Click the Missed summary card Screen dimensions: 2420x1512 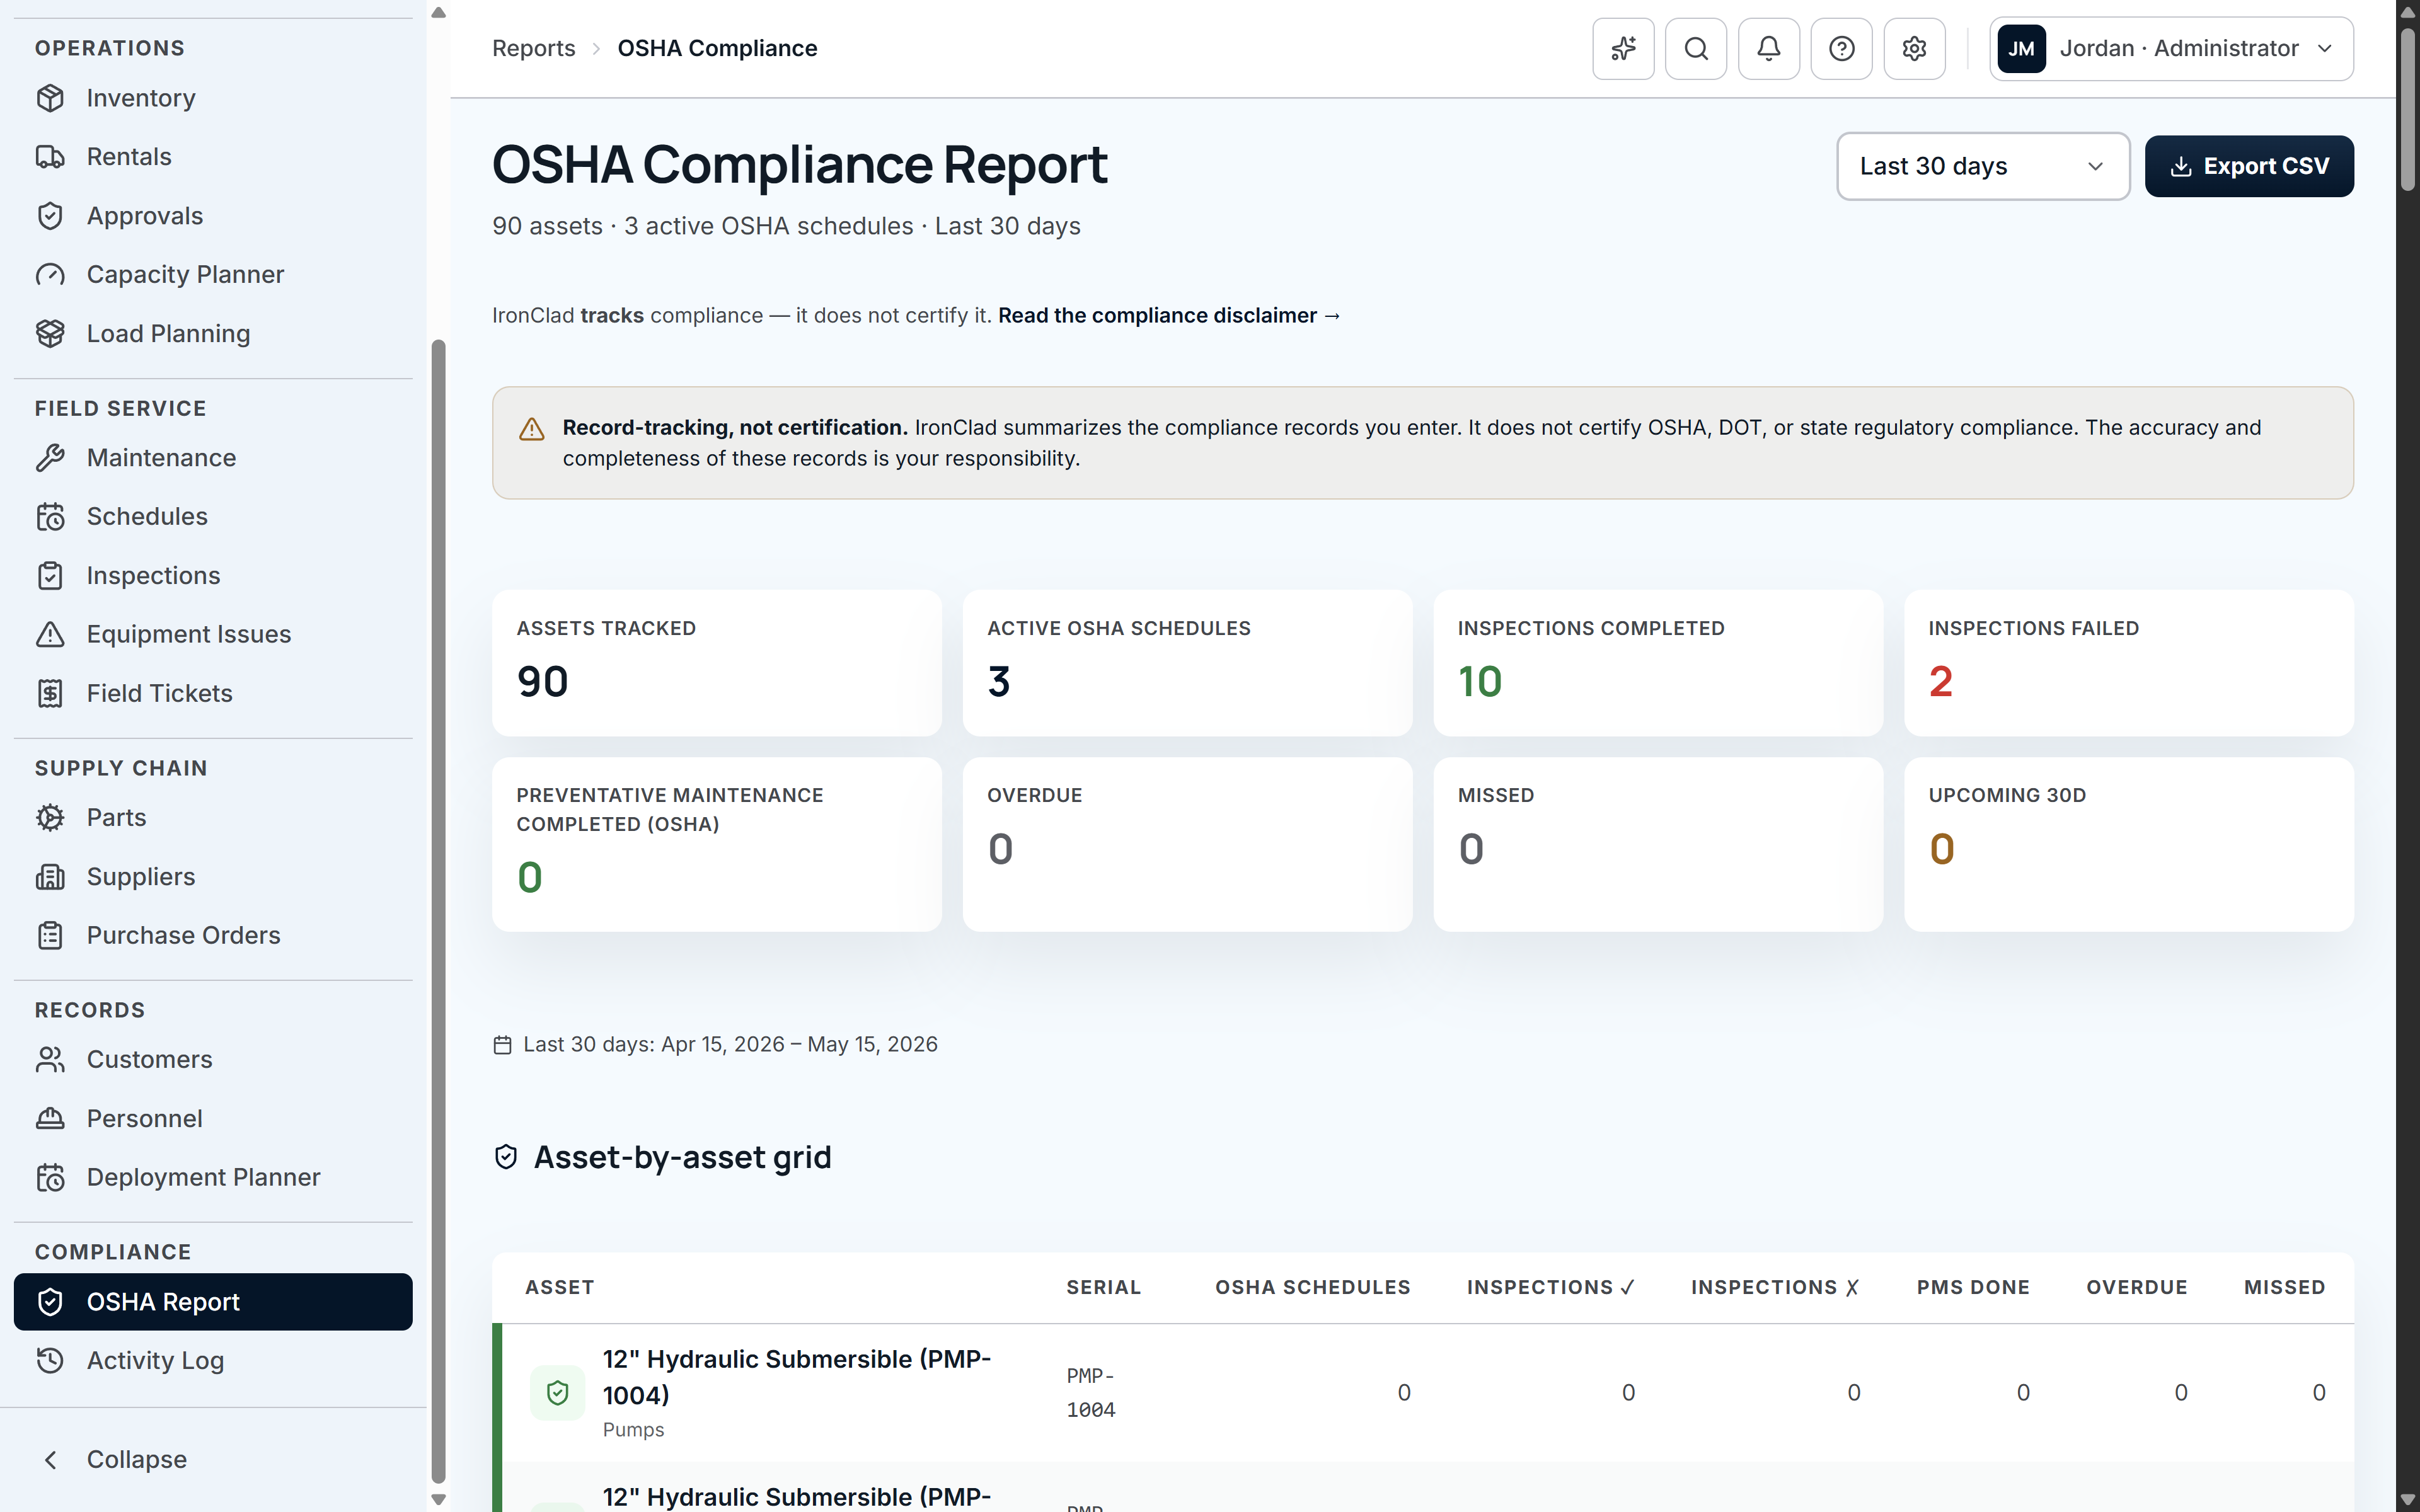point(1658,844)
